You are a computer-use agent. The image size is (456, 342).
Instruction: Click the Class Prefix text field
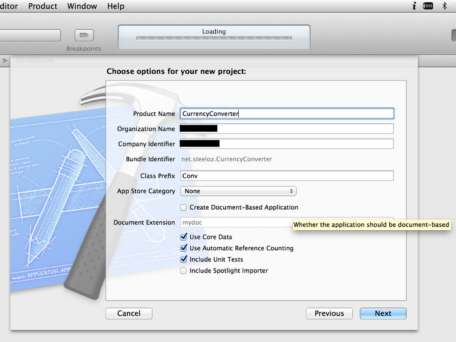point(287,176)
